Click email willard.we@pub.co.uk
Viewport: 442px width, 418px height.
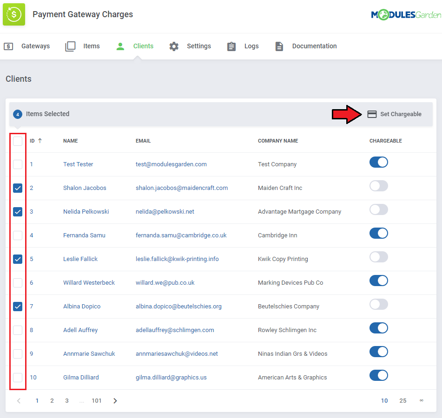[165, 282]
